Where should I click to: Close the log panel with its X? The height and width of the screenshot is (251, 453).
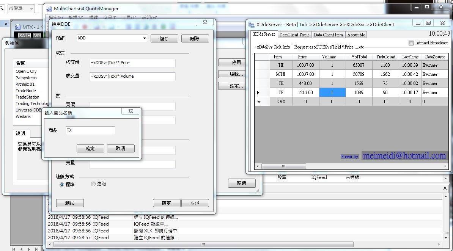(x=445, y=188)
